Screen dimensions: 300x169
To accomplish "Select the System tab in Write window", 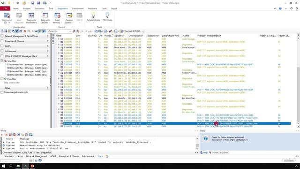I will click(17, 153).
